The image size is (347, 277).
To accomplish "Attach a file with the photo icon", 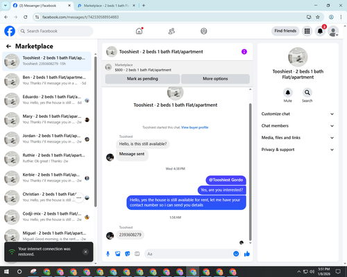I will coord(118,254).
